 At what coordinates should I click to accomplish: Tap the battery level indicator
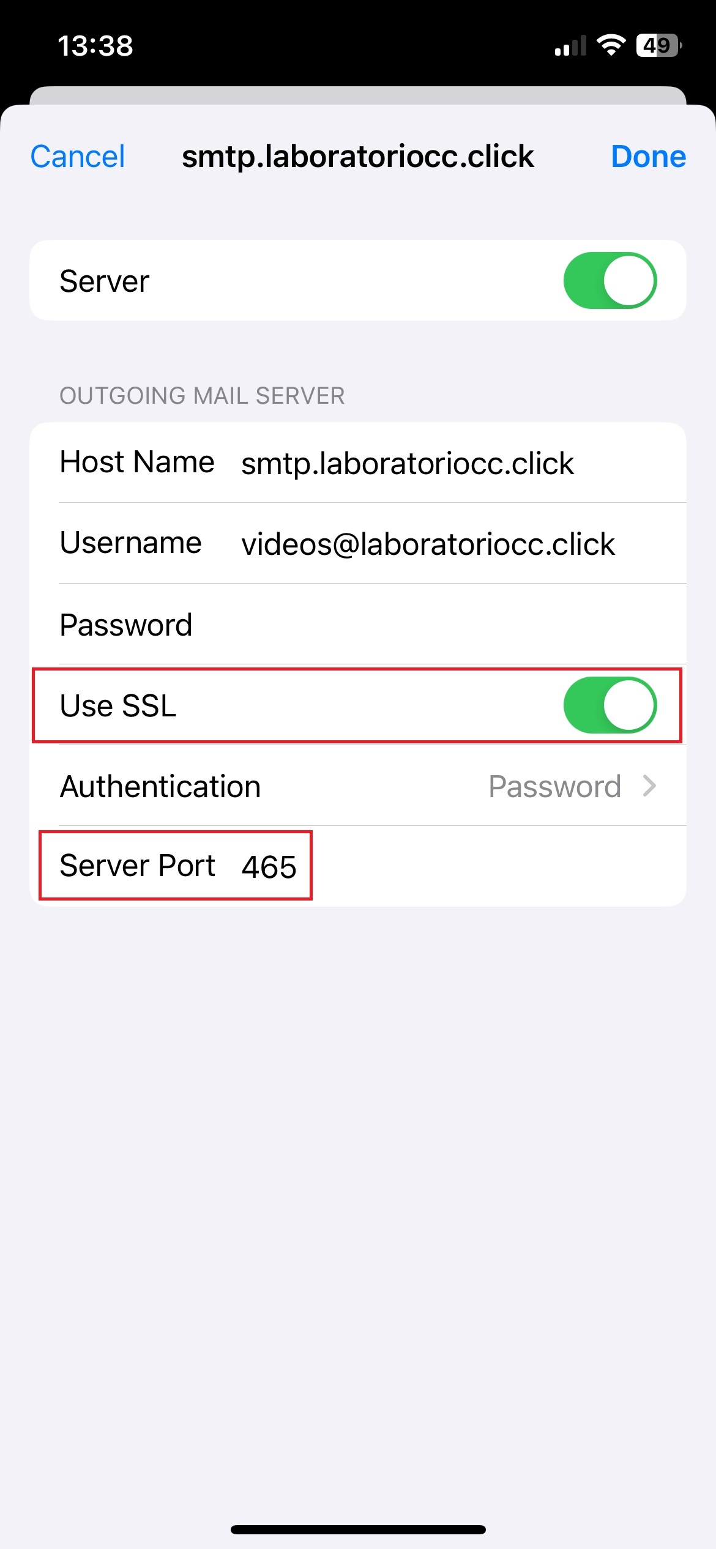pyautogui.click(x=659, y=45)
